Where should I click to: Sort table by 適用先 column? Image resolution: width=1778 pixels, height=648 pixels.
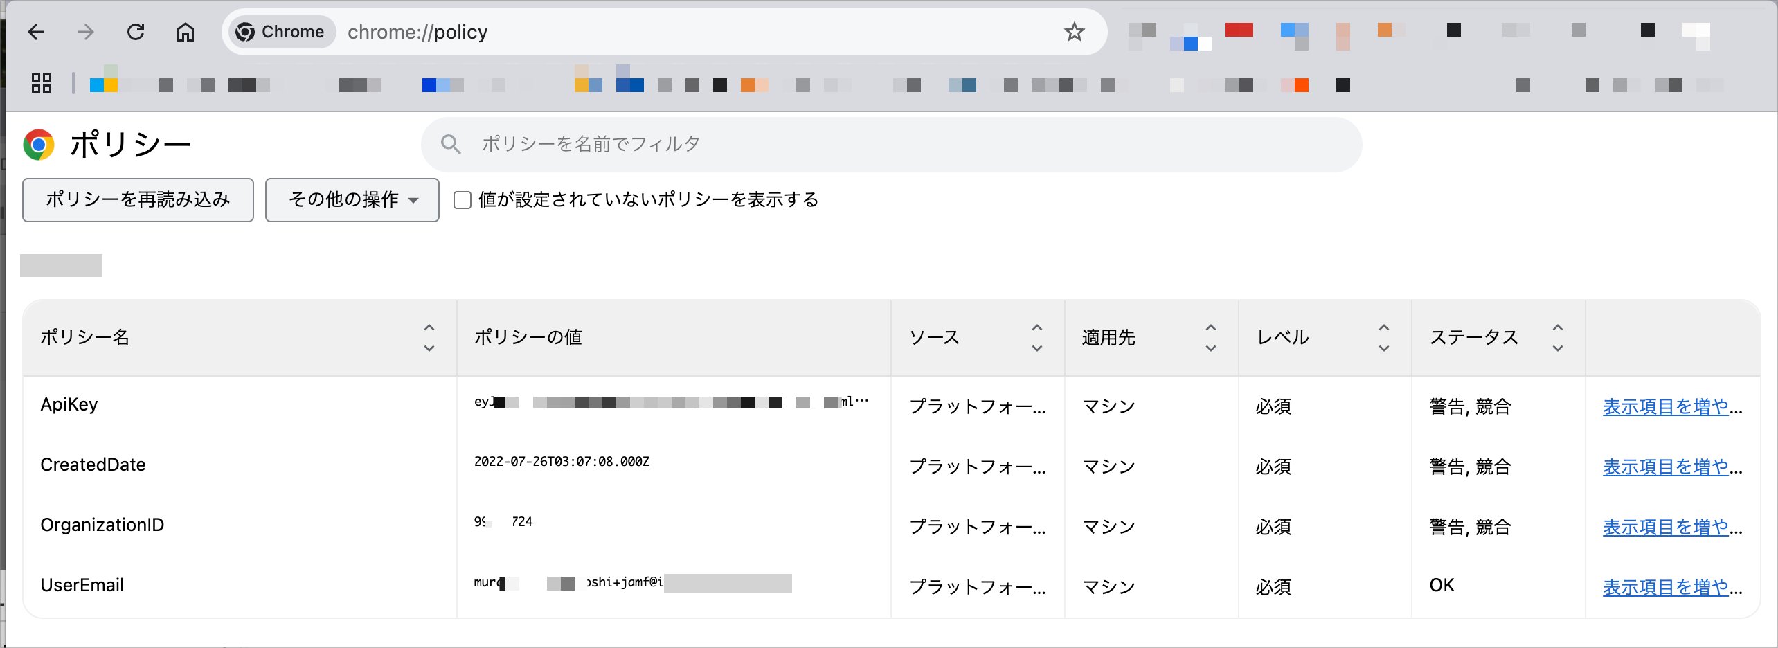click(x=1211, y=337)
